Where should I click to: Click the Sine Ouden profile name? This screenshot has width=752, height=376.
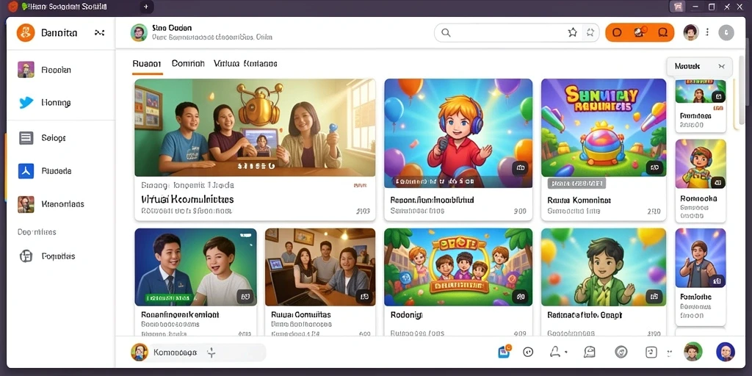(172, 28)
